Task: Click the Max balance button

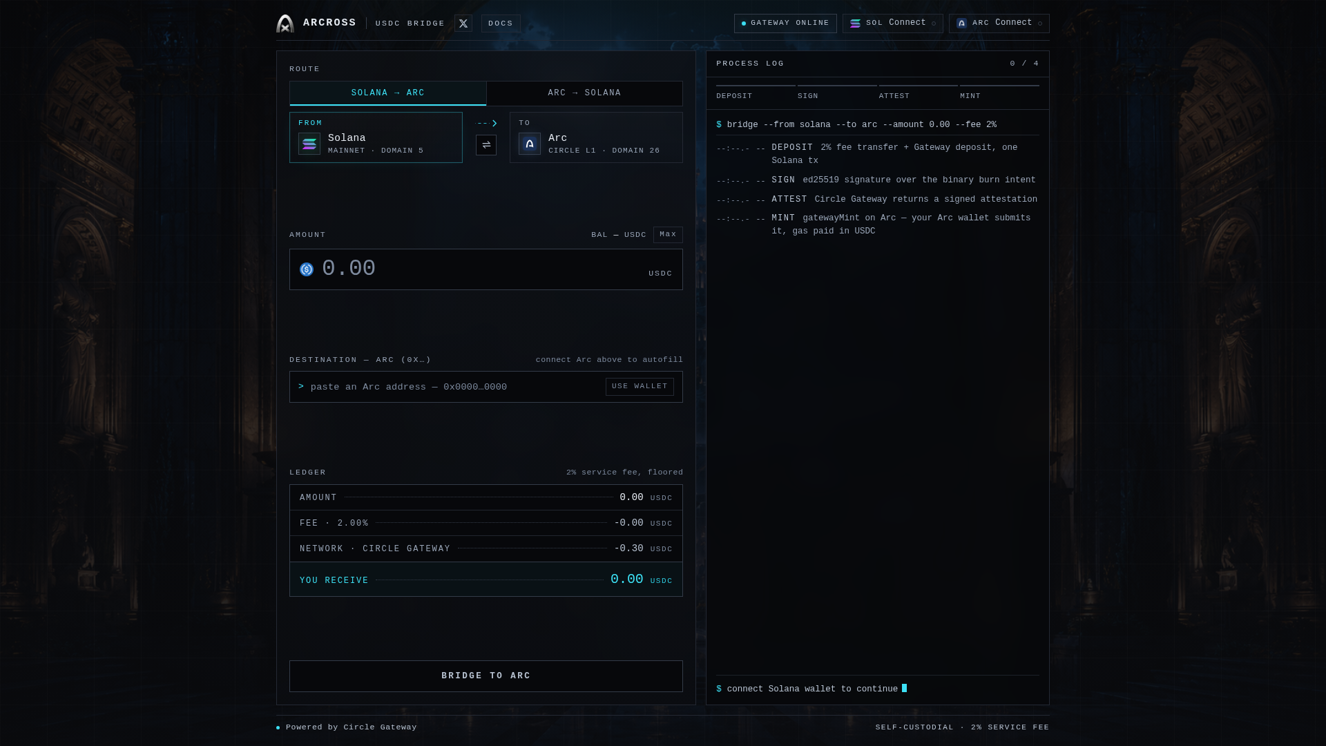Action: tap(668, 235)
